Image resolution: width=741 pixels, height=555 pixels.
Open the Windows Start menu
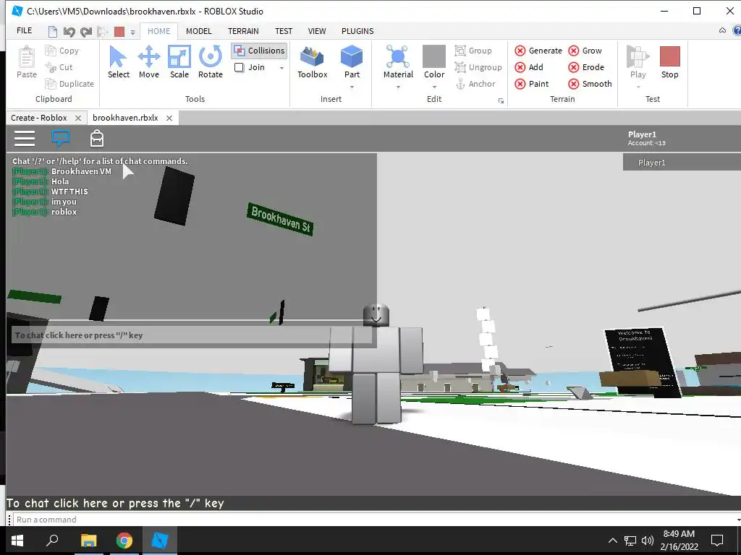17,541
